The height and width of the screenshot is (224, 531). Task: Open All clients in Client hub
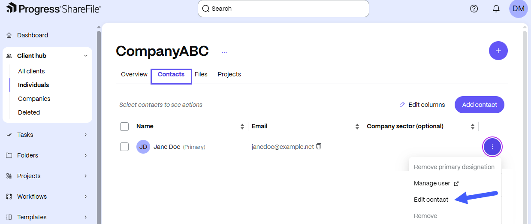coord(31,71)
